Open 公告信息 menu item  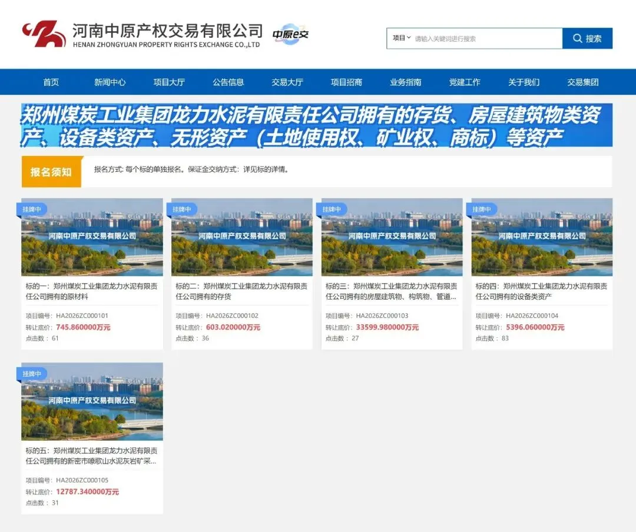[x=228, y=82]
